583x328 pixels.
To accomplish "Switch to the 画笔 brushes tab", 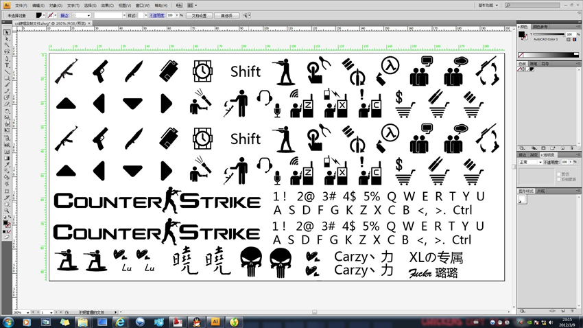I will coord(533,64).
